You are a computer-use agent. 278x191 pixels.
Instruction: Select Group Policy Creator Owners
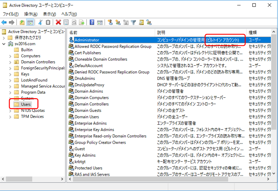100,142
